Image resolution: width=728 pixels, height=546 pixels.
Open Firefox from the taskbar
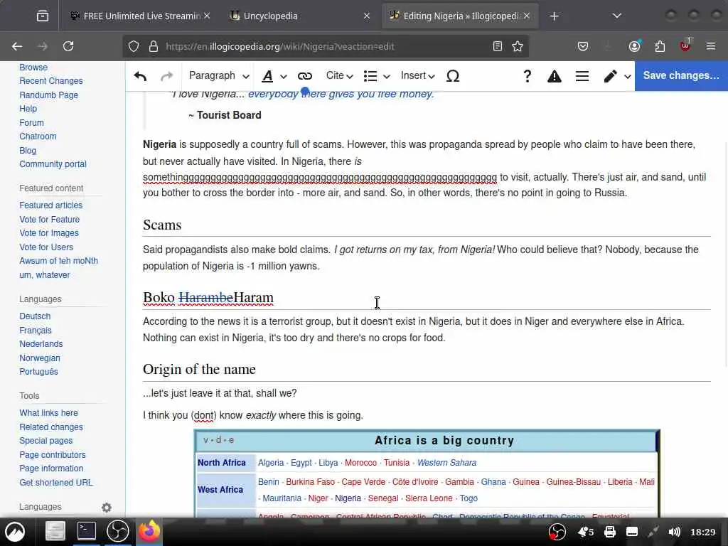tap(149, 531)
